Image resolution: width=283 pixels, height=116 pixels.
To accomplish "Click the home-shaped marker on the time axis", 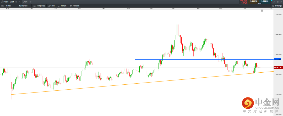I will coord(262,10).
